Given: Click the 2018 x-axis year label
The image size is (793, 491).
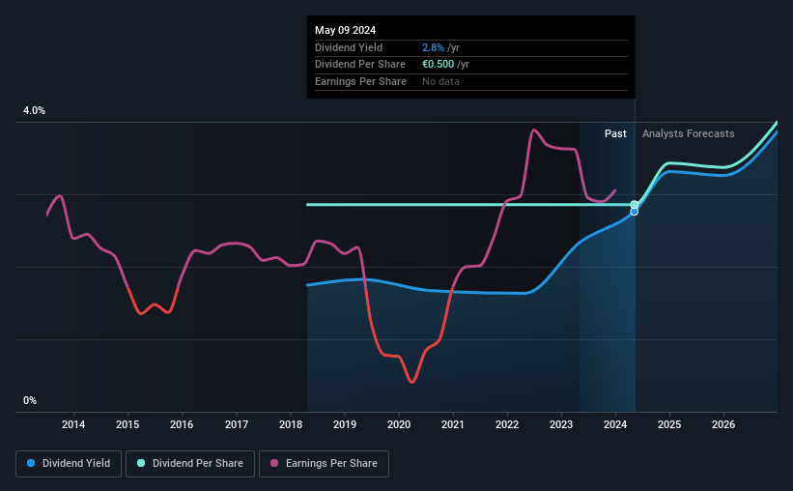Looking at the screenshot, I should click(x=291, y=424).
